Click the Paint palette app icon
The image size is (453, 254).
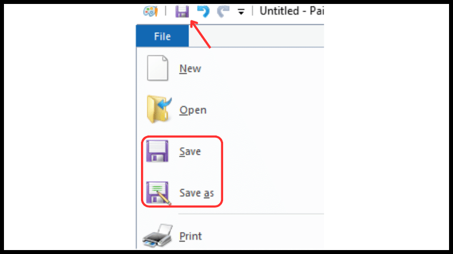[151, 11]
